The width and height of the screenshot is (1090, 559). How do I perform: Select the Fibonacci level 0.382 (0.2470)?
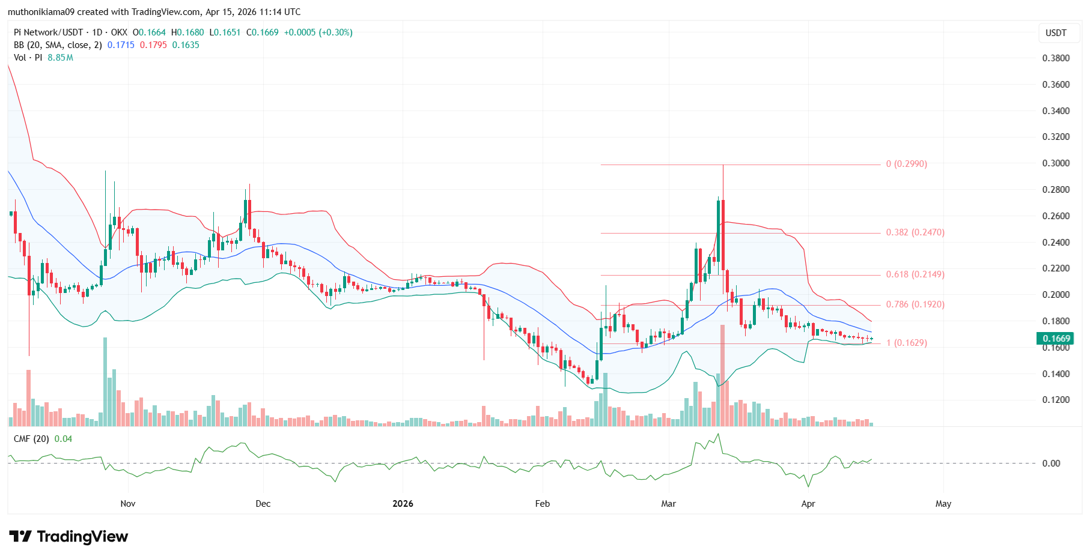(915, 233)
